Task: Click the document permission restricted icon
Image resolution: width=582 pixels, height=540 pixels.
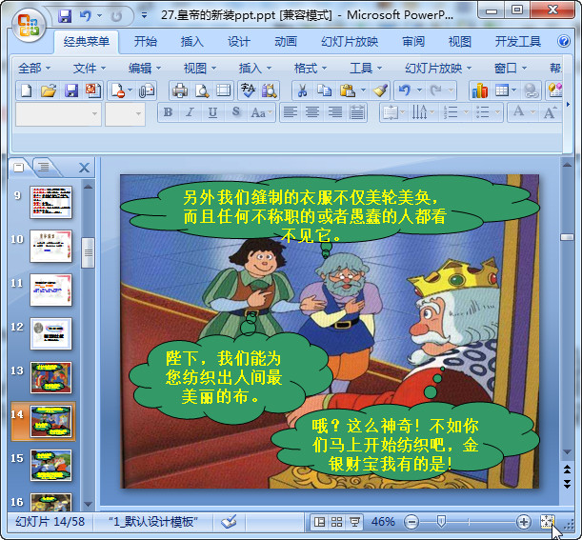Action: (x=118, y=90)
